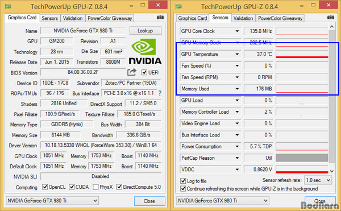The width and height of the screenshot is (341, 211).
Task: Click Memory Used value 176 MB
Action: [x=258, y=89]
